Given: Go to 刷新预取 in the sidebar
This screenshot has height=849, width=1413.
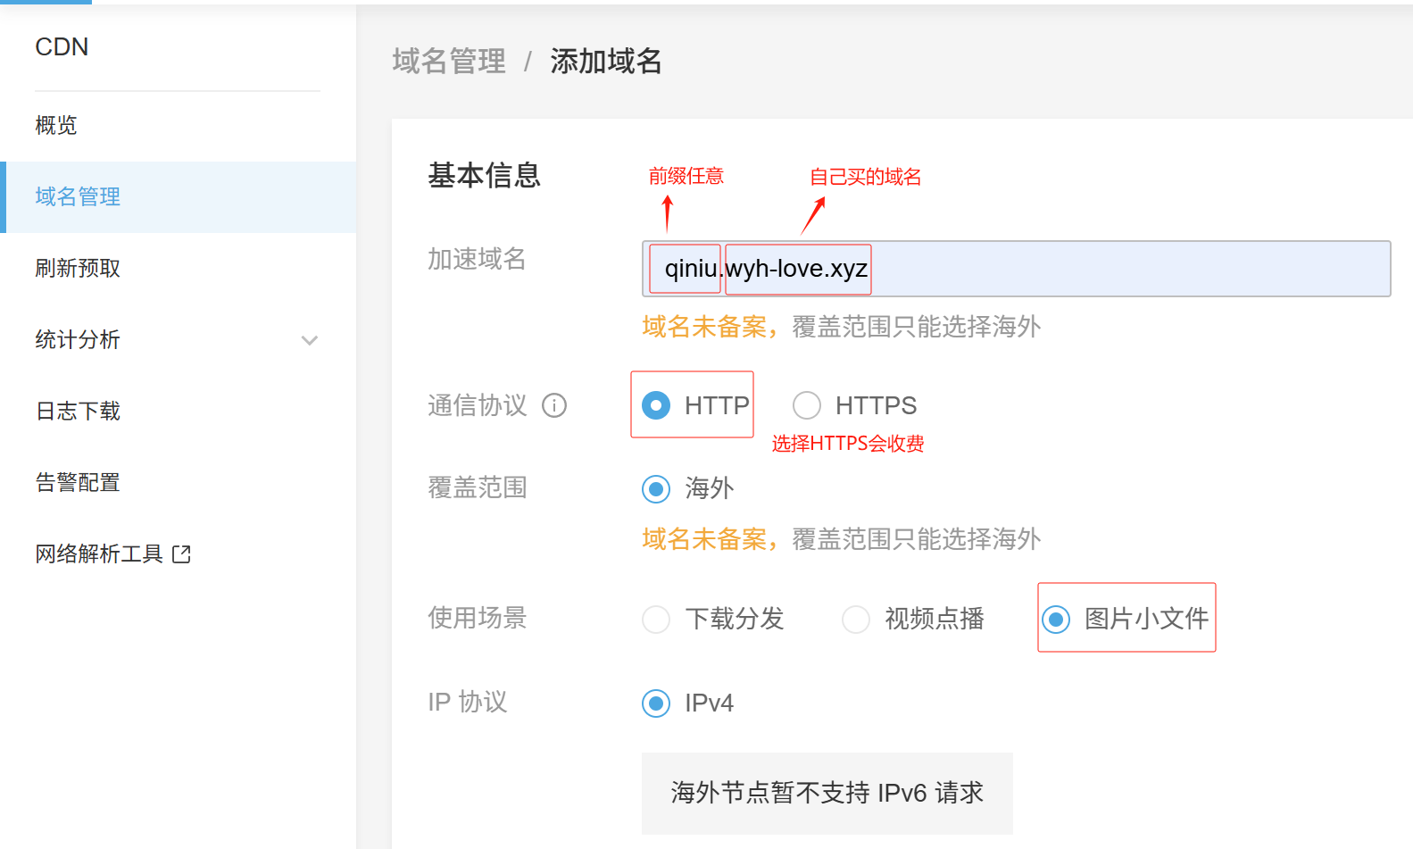Looking at the screenshot, I should pyautogui.click(x=78, y=269).
